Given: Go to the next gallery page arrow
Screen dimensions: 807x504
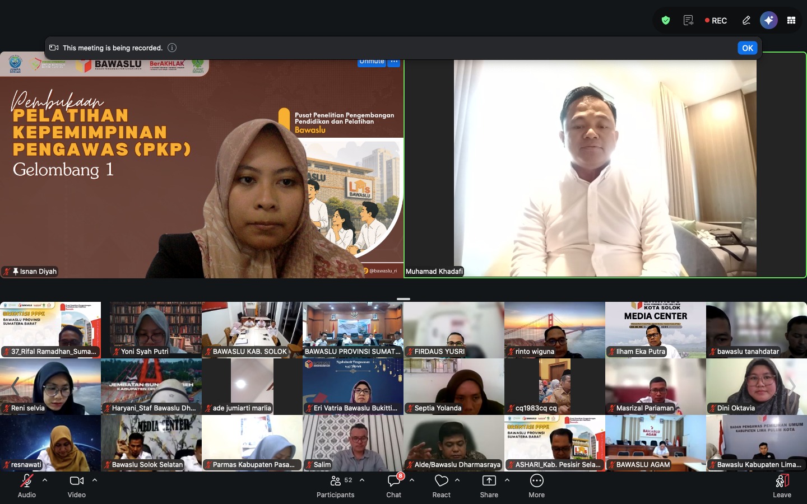Looking at the screenshot, I should [x=792, y=386].
